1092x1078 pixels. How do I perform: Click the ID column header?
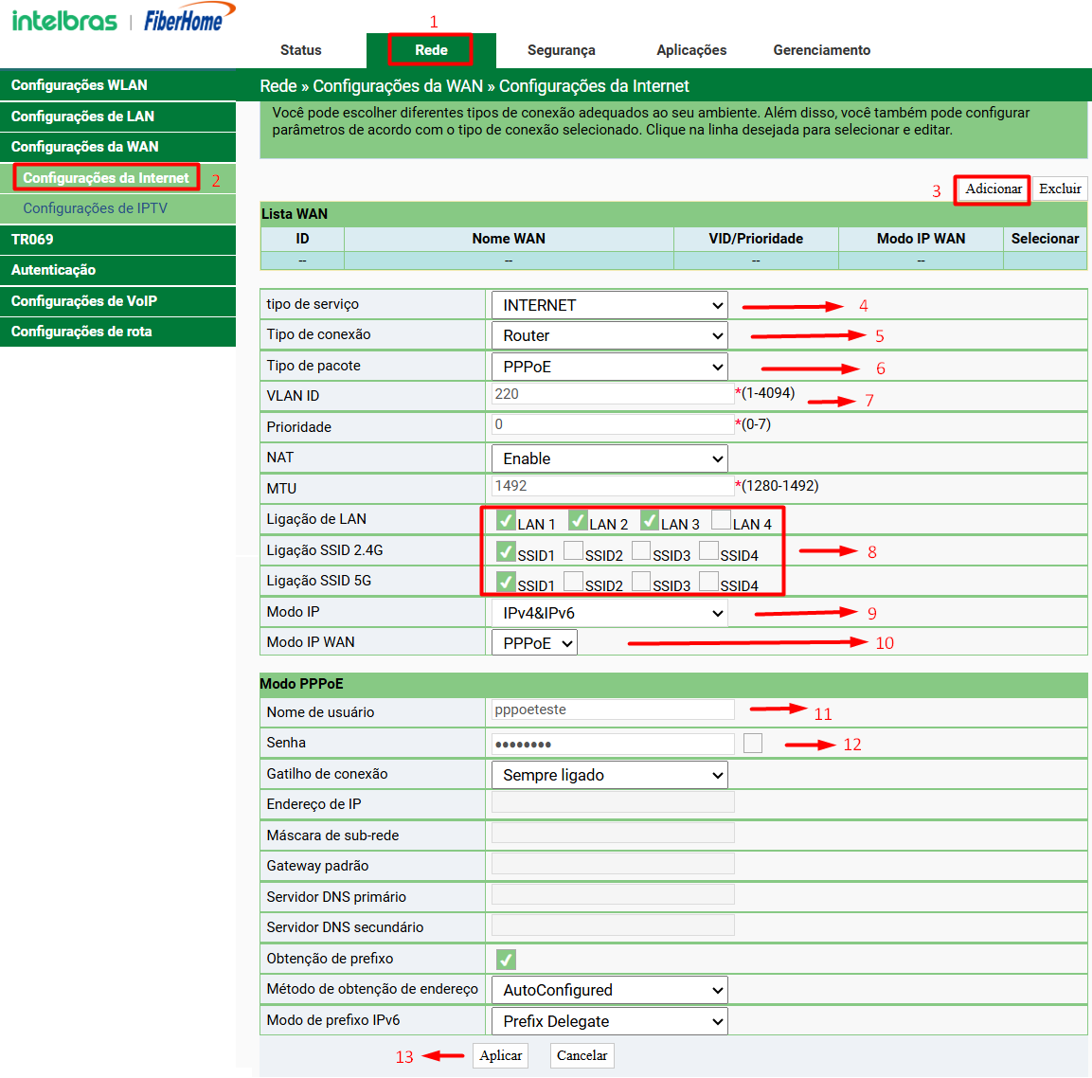pos(302,239)
